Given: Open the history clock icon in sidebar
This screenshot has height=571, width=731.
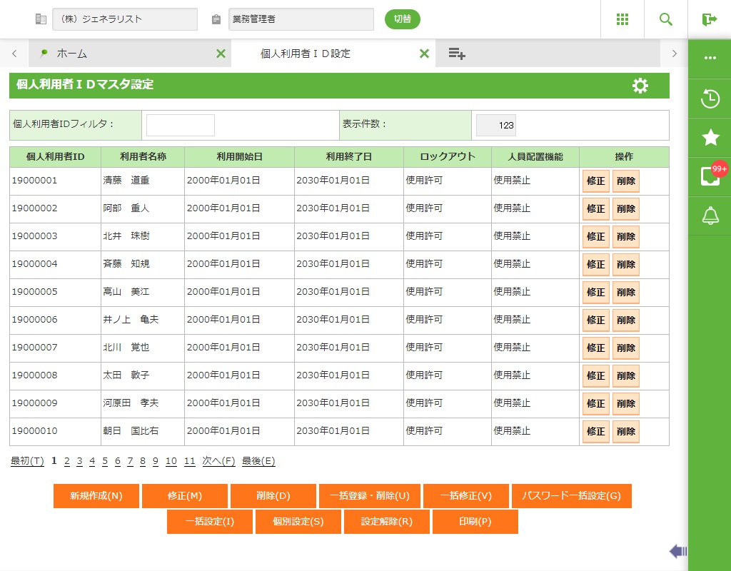Looking at the screenshot, I should pyautogui.click(x=710, y=98).
